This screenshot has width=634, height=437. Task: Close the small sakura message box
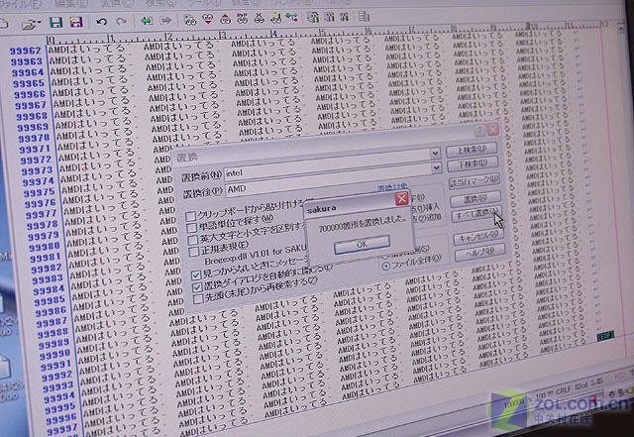pyautogui.click(x=401, y=198)
